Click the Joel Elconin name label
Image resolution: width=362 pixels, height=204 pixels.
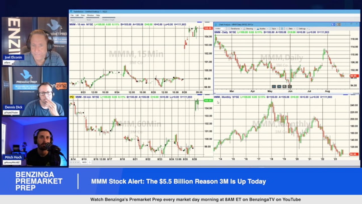pyautogui.click(x=14, y=57)
